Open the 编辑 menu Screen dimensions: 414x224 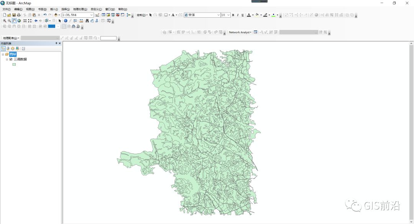pos(18,9)
